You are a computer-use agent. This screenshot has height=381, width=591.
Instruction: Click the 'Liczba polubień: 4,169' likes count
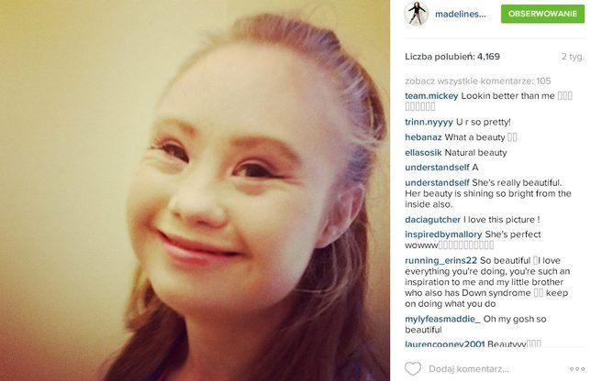click(452, 57)
